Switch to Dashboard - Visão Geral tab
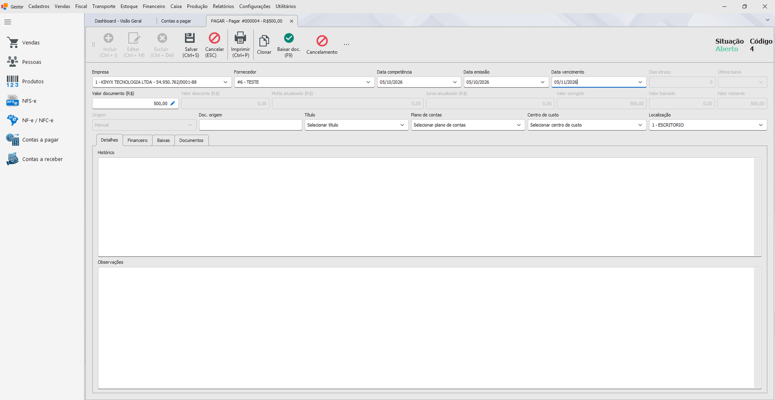This screenshot has width=775, height=400. coord(118,21)
